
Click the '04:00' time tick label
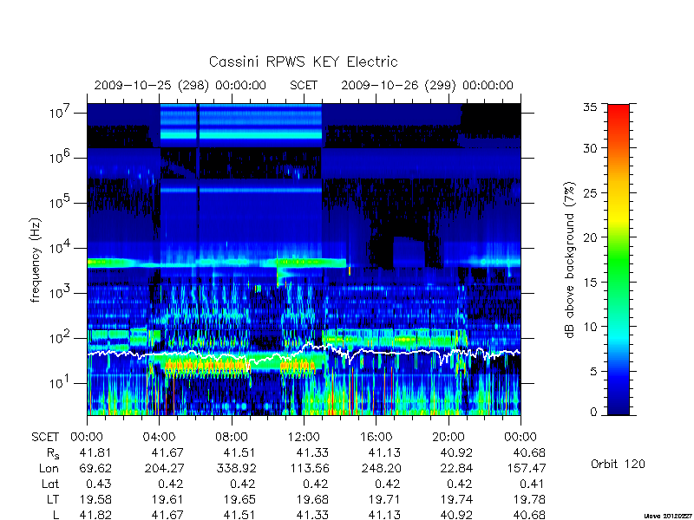point(159,437)
